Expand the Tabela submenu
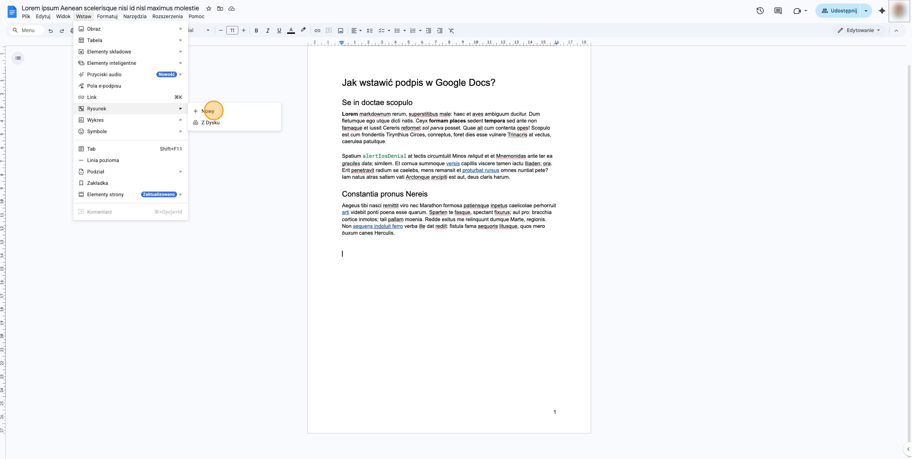This screenshot has height=459, width=912. [x=131, y=40]
